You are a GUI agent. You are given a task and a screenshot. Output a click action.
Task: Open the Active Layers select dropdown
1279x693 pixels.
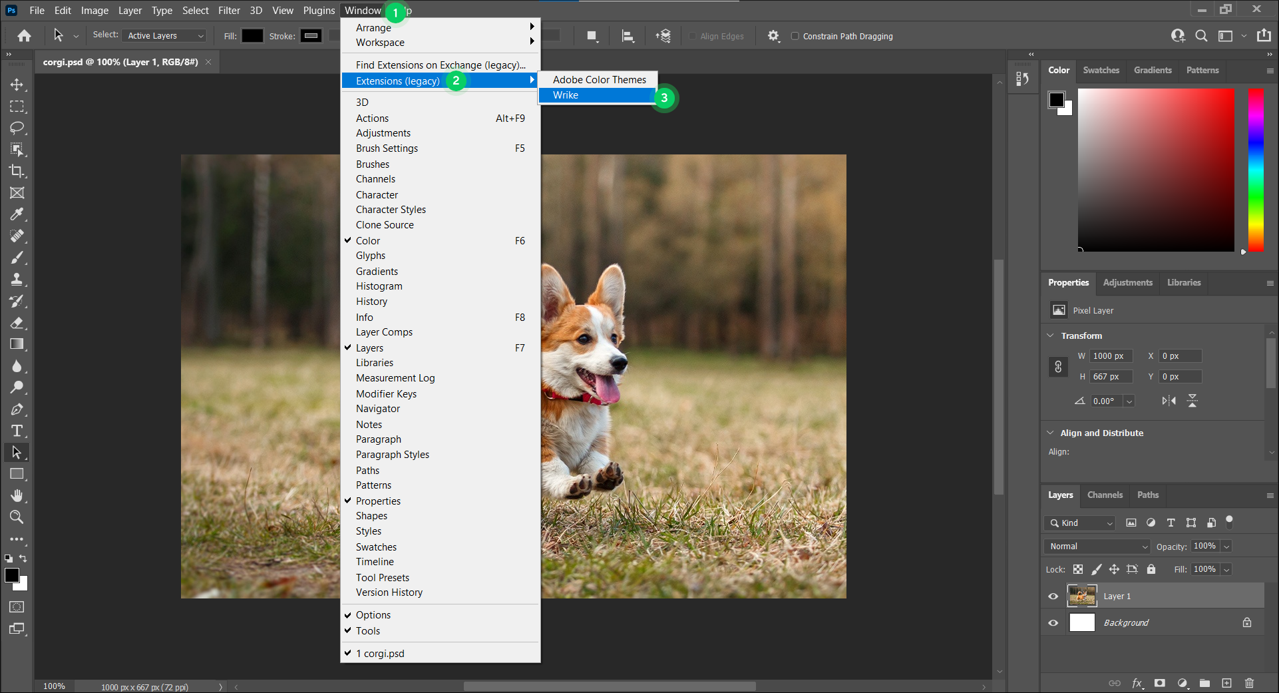(x=164, y=35)
